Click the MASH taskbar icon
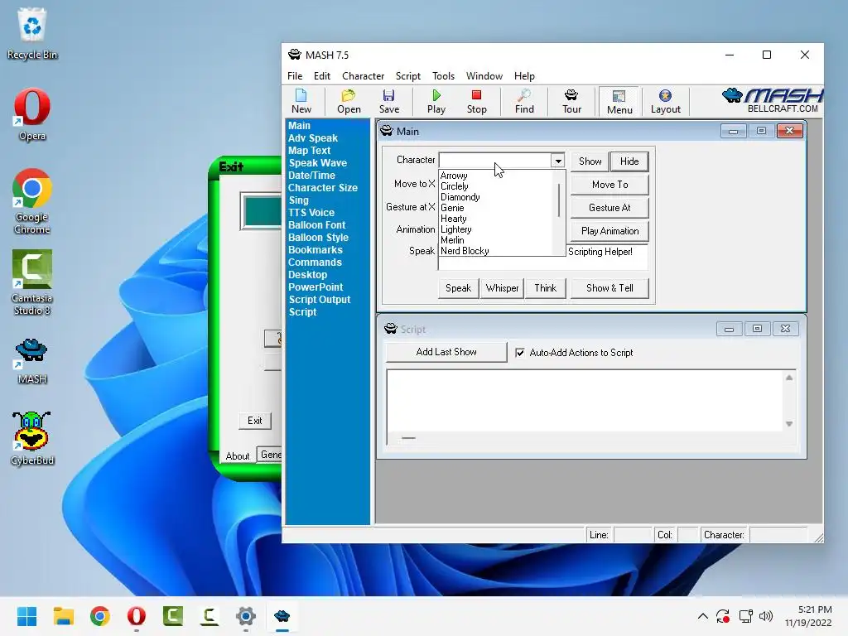 tap(282, 616)
